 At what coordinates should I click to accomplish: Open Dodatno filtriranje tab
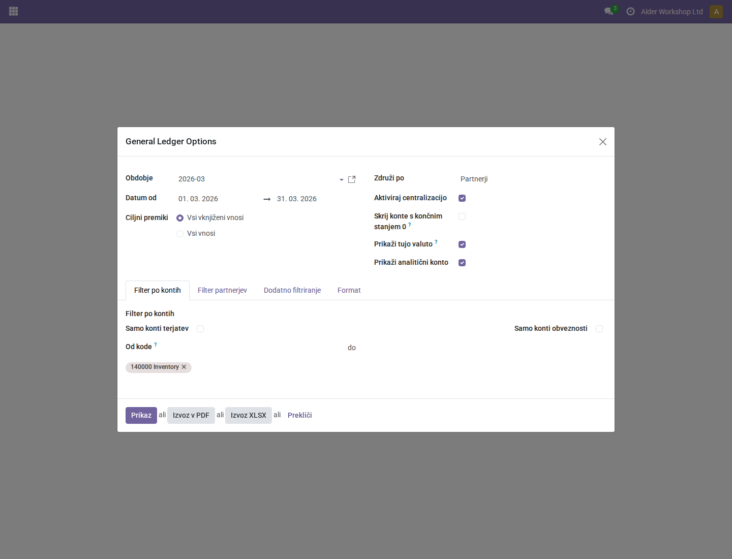coord(292,290)
